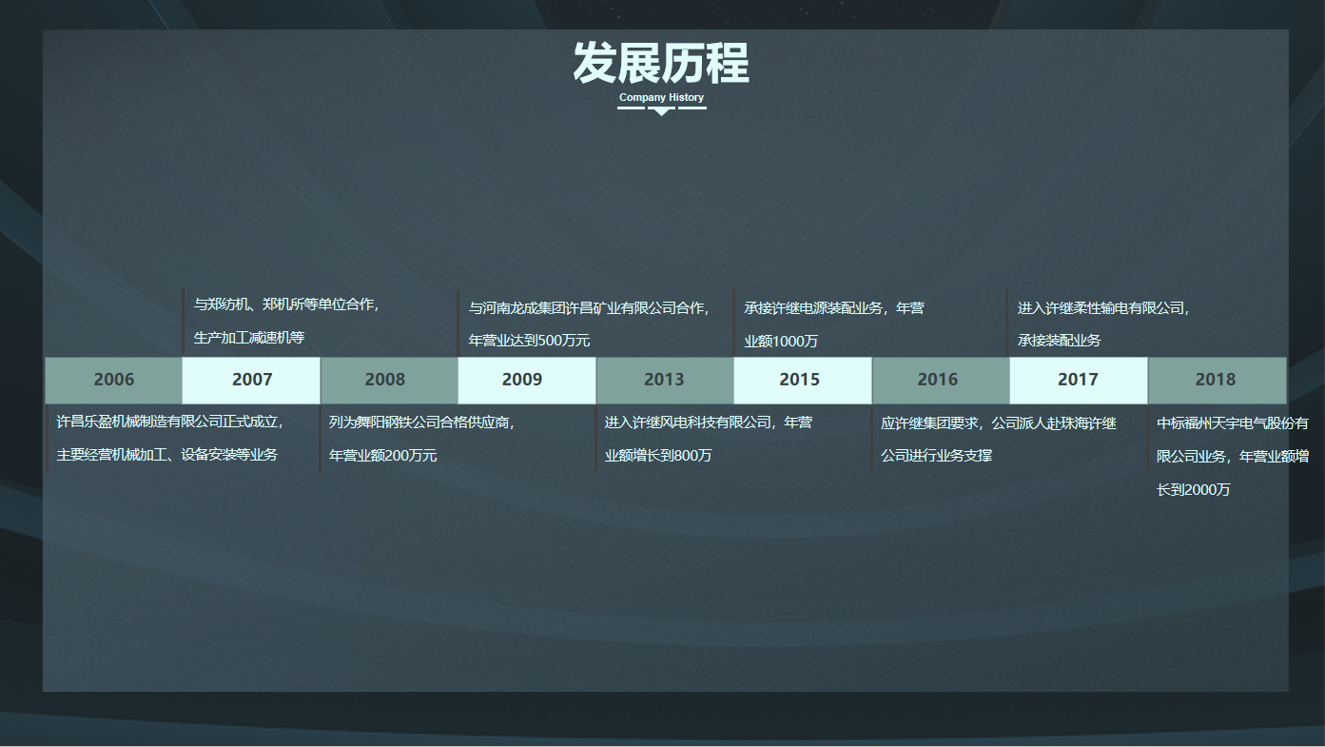The height and width of the screenshot is (747, 1325).
Task: Select the 2007 year marker
Action: (x=251, y=381)
